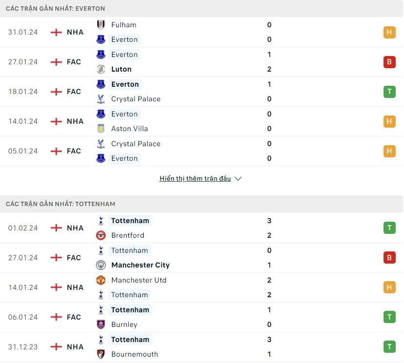Expand the Hiển thị thêm trận đấu chevron
Viewport: 404px width, 363px height.
(x=238, y=178)
